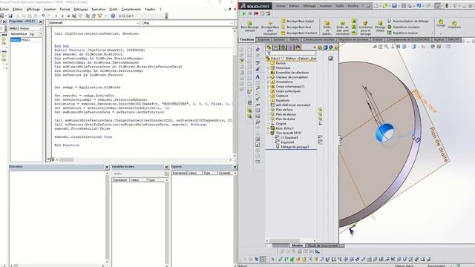475x267 pixels.
Task: Open Exécution menu in VBA editor
Action: click(99, 10)
